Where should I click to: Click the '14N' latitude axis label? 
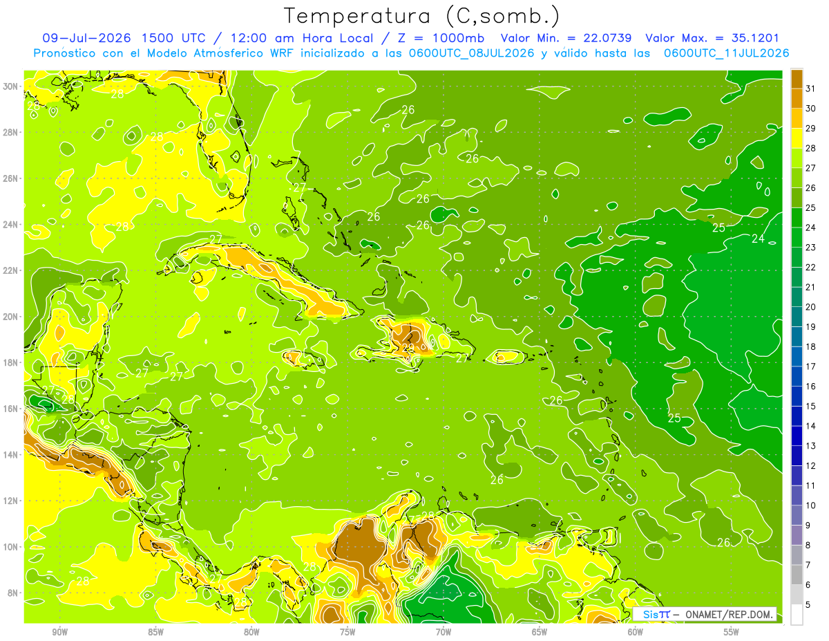[11, 455]
